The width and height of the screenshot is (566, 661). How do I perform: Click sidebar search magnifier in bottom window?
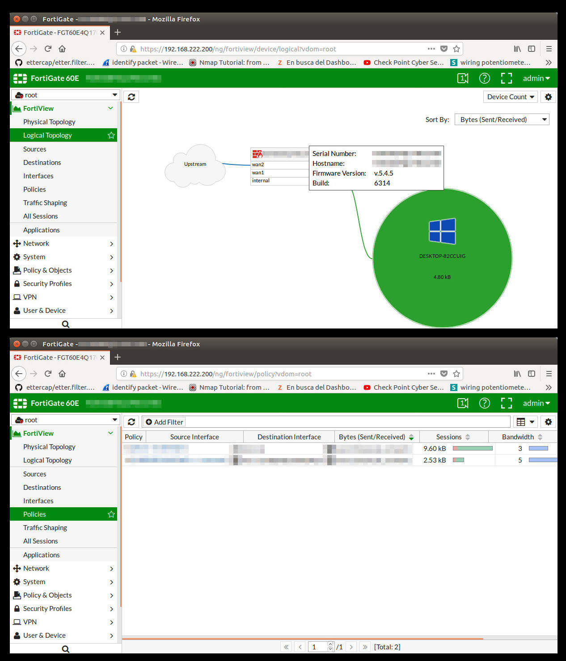(x=66, y=649)
